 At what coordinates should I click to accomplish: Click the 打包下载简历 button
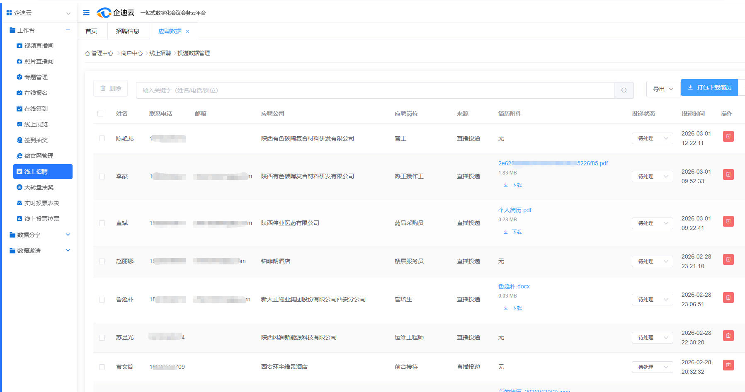pos(709,87)
